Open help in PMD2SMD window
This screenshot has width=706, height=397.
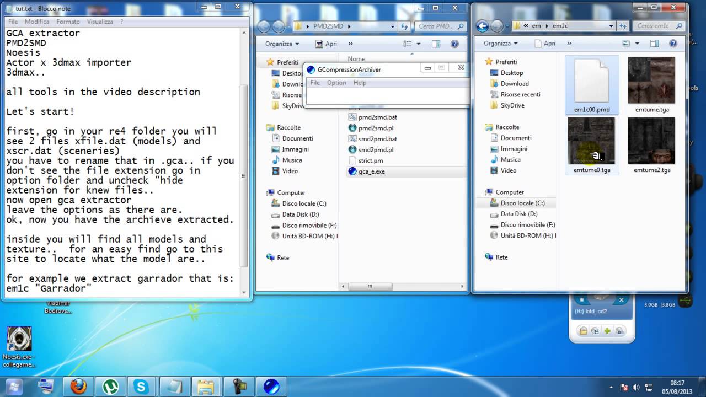[454, 44]
